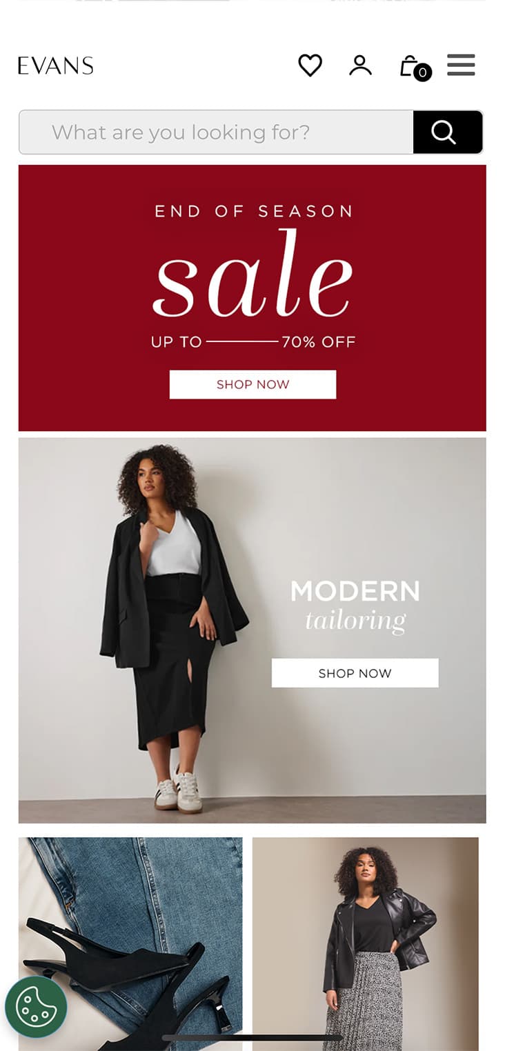Tap the home indicator bar at the bottom
Screen dimensions: 505x1051
[253, 1037]
